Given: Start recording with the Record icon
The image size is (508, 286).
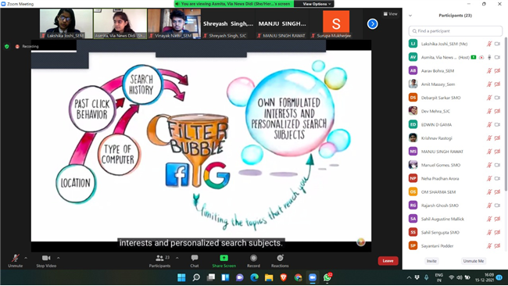Looking at the screenshot, I should click(253, 258).
